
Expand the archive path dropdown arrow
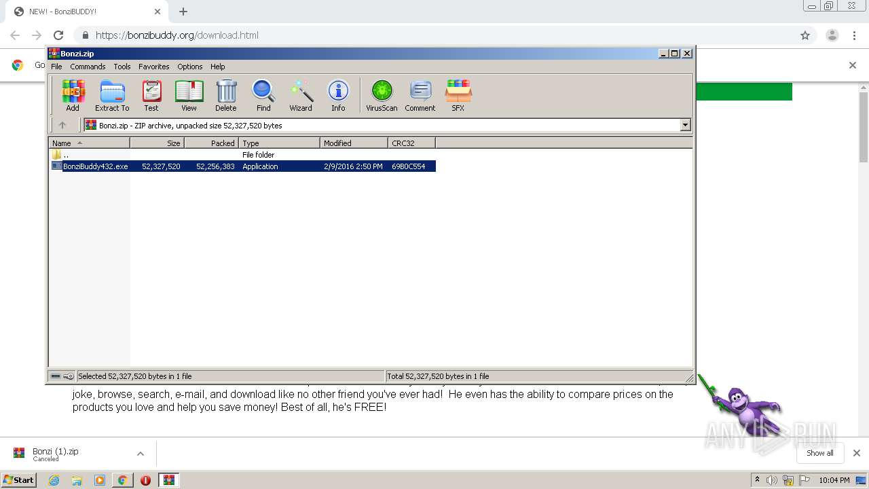pyautogui.click(x=685, y=125)
